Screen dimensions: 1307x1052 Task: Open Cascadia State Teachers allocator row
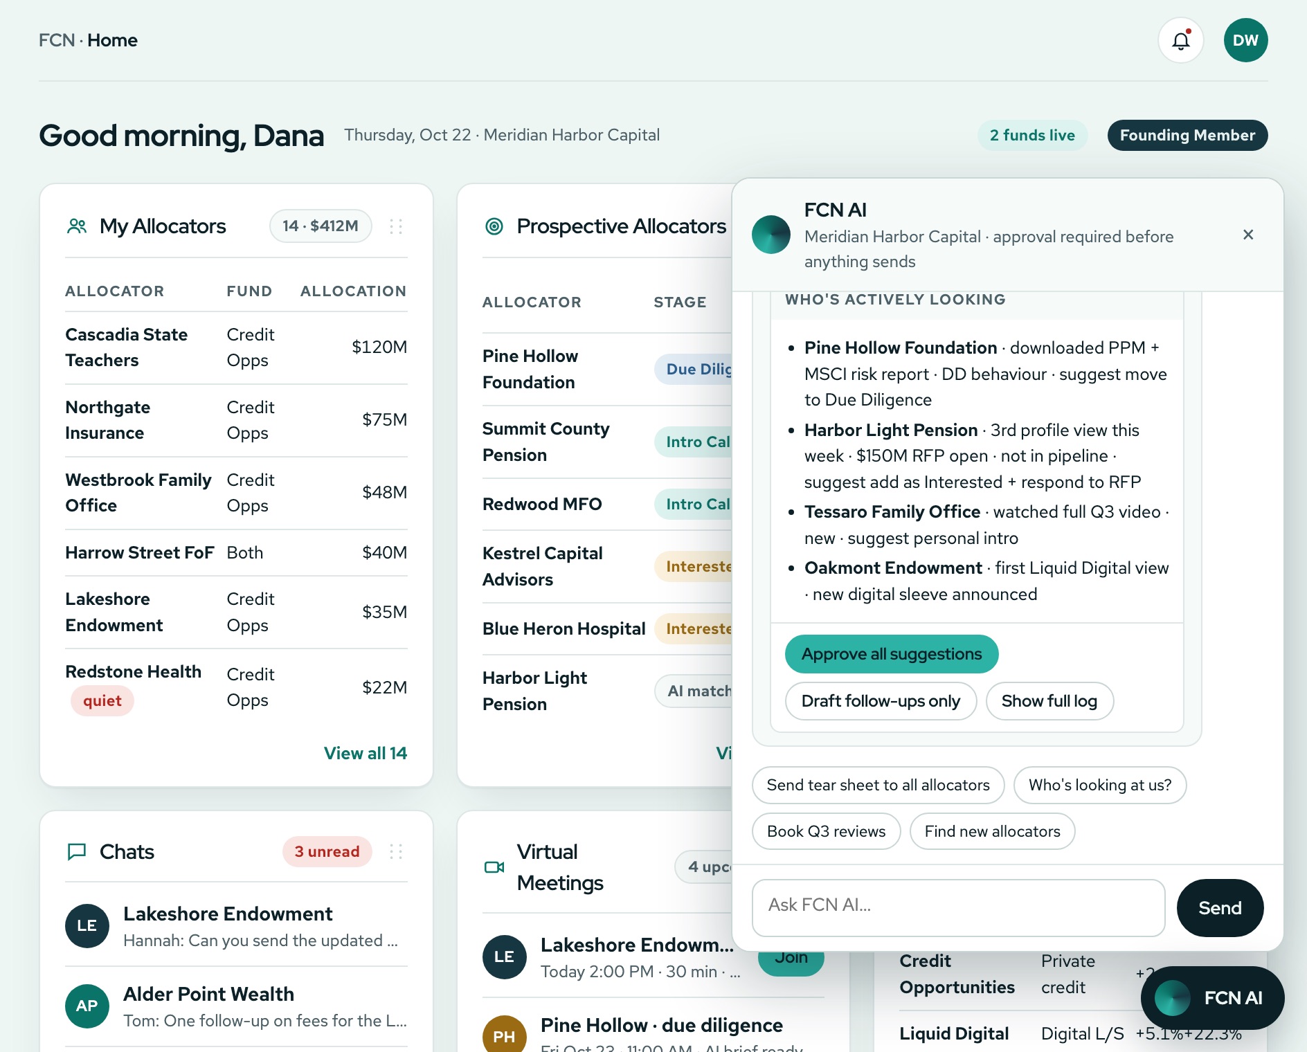point(236,347)
